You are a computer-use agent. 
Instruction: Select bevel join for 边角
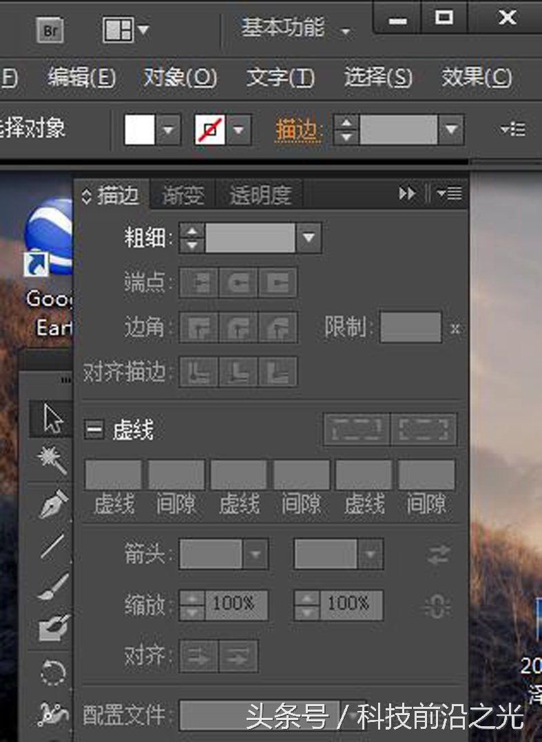[278, 327]
